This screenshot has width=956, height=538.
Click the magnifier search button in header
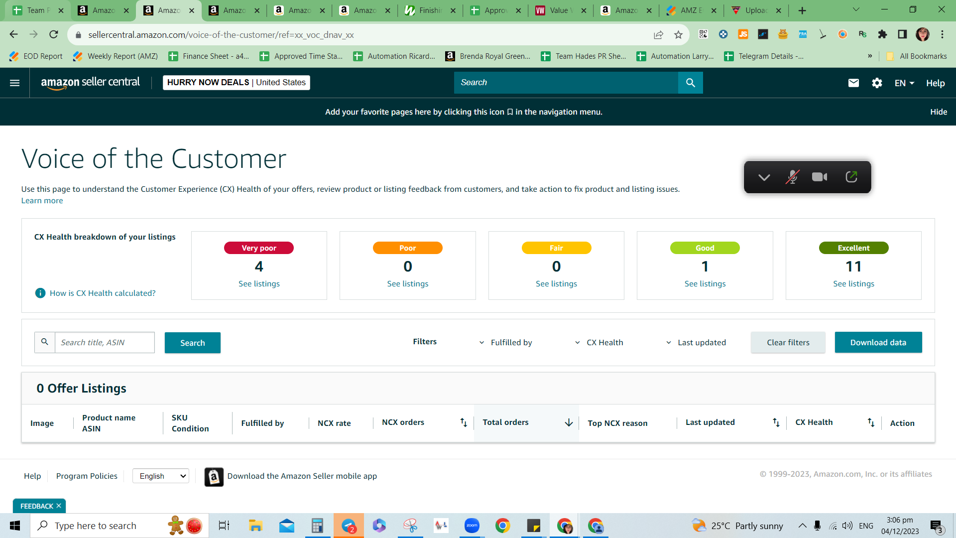pyautogui.click(x=690, y=83)
